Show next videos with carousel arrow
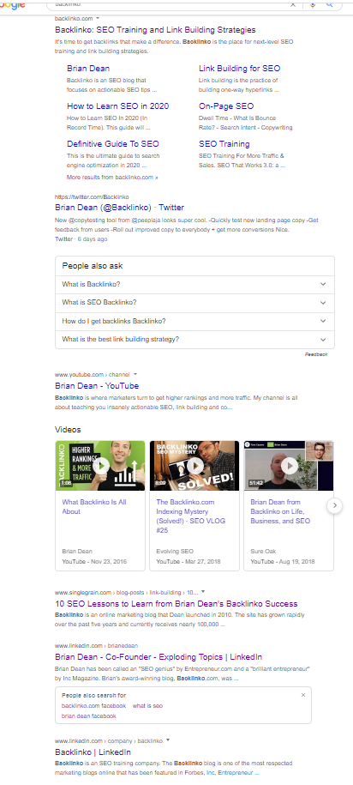The width and height of the screenshot is (353, 785). (334, 505)
